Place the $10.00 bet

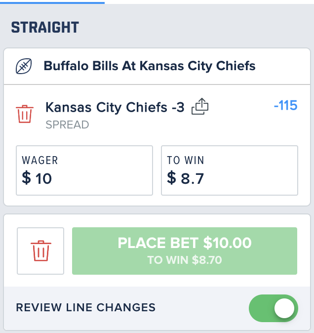185,251
